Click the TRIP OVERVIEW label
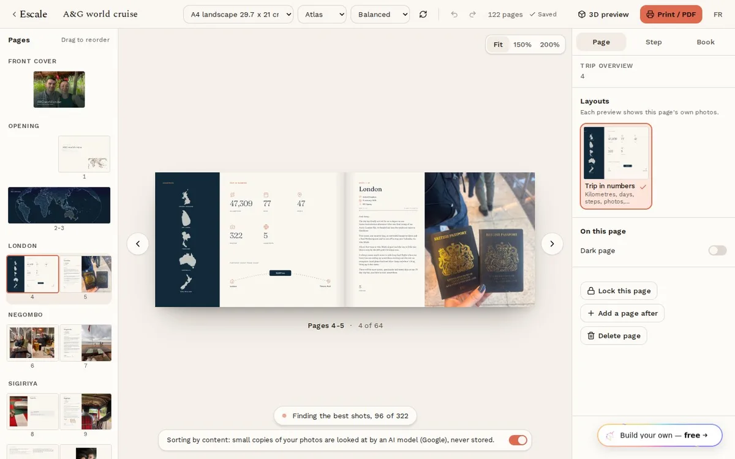 pyautogui.click(x=606, y=66)
